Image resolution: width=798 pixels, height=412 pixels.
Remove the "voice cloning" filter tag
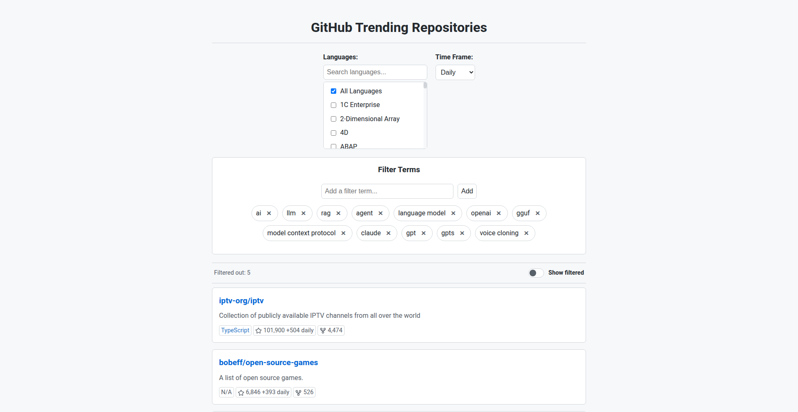pos(526,233)
